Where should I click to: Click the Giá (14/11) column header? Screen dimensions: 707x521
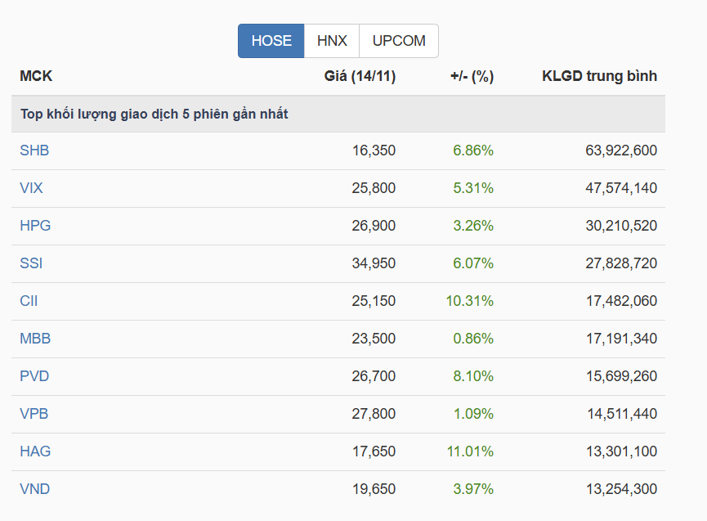point(360,77)
